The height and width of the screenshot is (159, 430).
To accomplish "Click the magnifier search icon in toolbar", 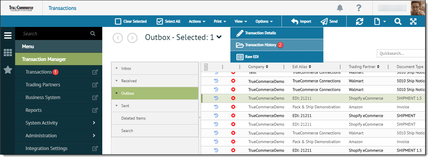I will (398, 21).
